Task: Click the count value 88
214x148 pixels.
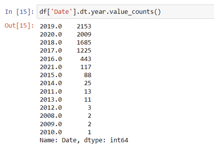Action: pyautogui.click(x=88, y=75)
